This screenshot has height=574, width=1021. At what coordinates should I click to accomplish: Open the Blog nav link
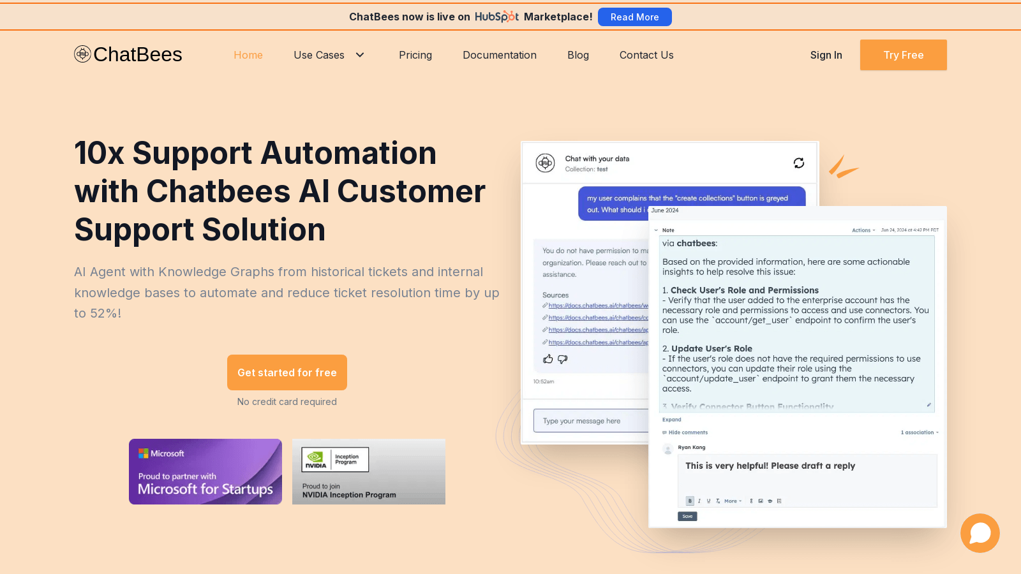578,55
